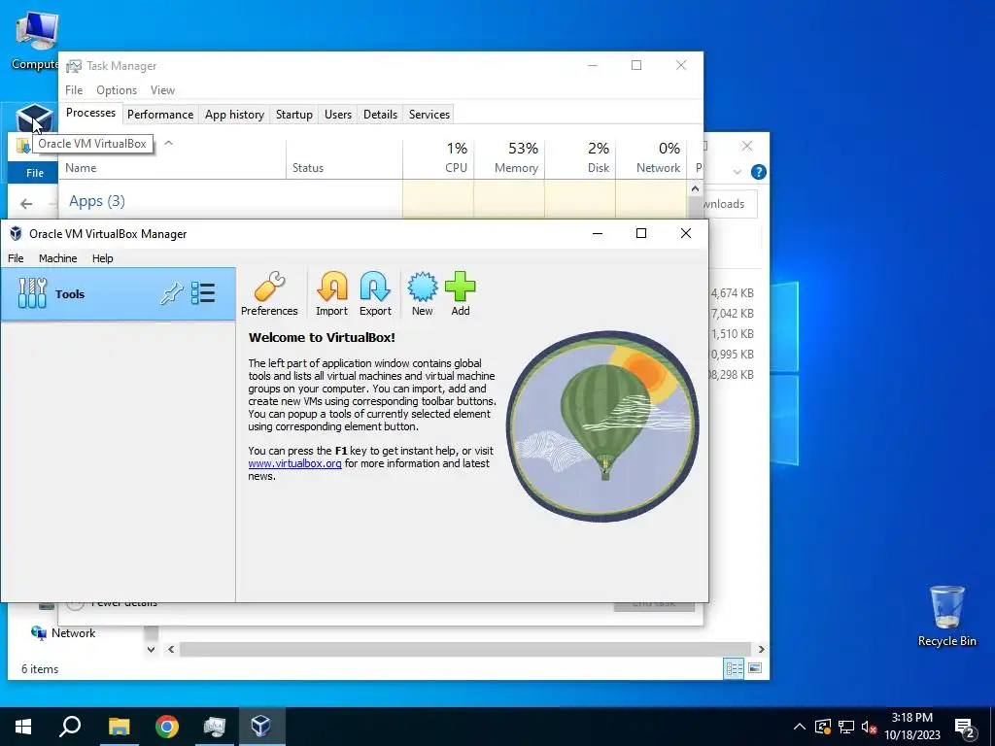Open the File Explorer help icon
995x746 pixels.
(x=758, y=172)
